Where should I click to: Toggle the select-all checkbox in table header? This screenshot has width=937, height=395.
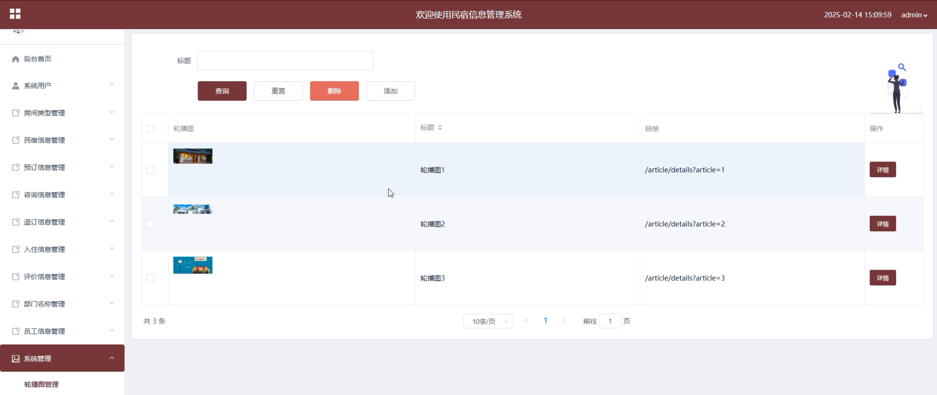pyautogui.click(x=150, y=128)
